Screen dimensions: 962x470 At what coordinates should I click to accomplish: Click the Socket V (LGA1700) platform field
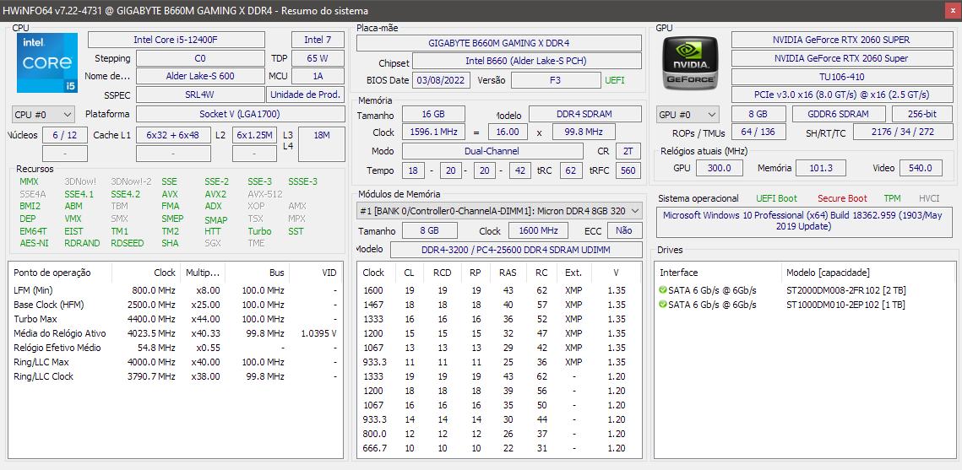tap(240, 114)
